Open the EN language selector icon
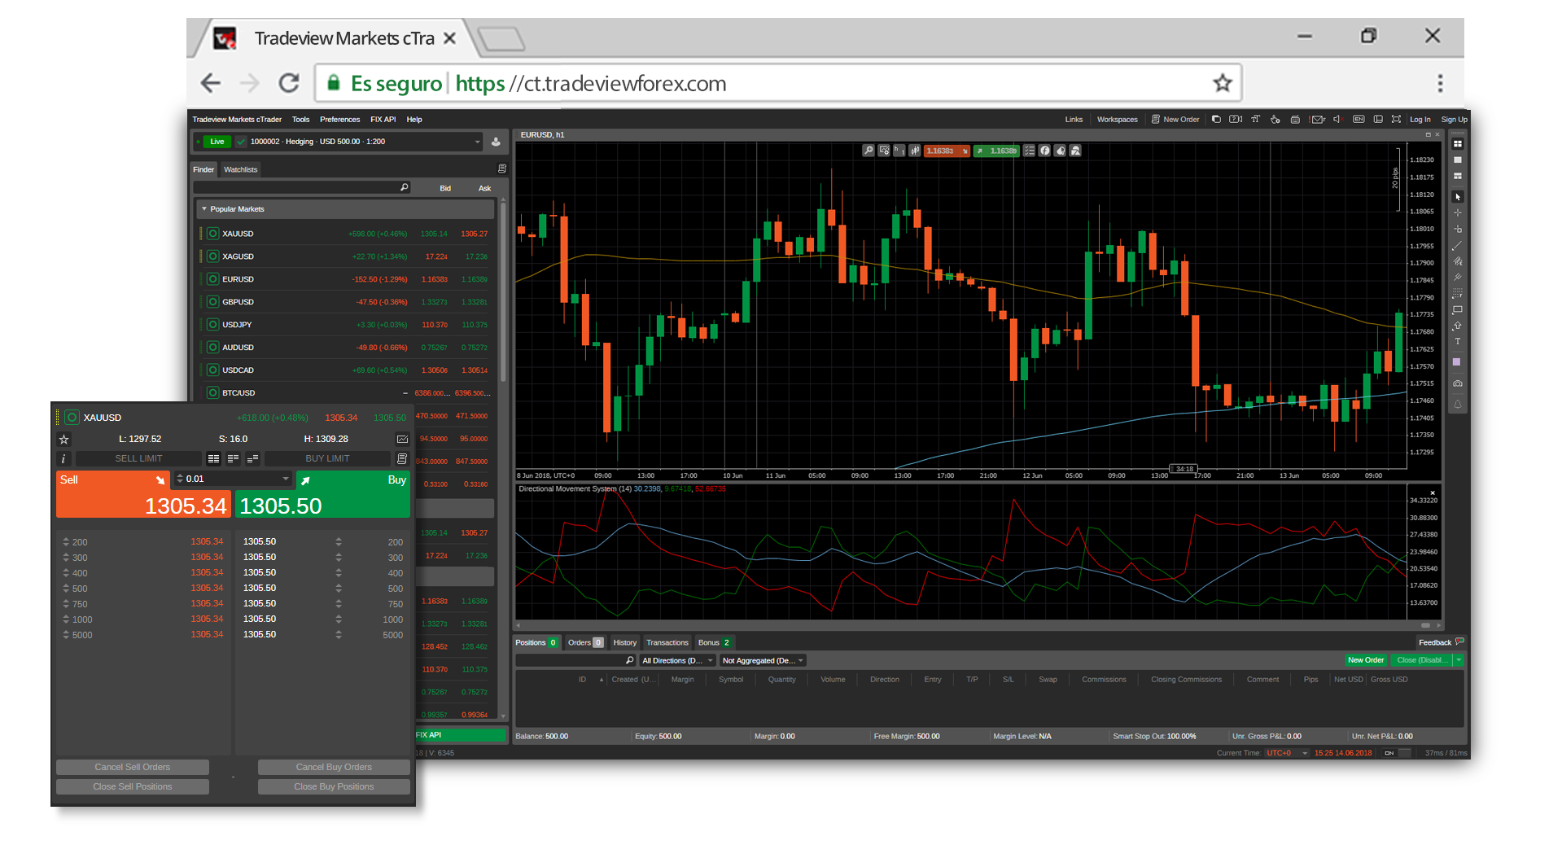The image size is (1562, 845). tap(1358, 120)
